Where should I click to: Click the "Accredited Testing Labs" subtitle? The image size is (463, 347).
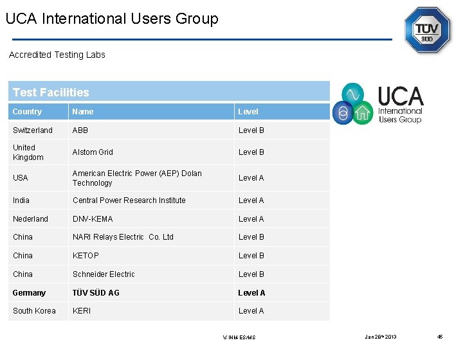pos(57,55)
